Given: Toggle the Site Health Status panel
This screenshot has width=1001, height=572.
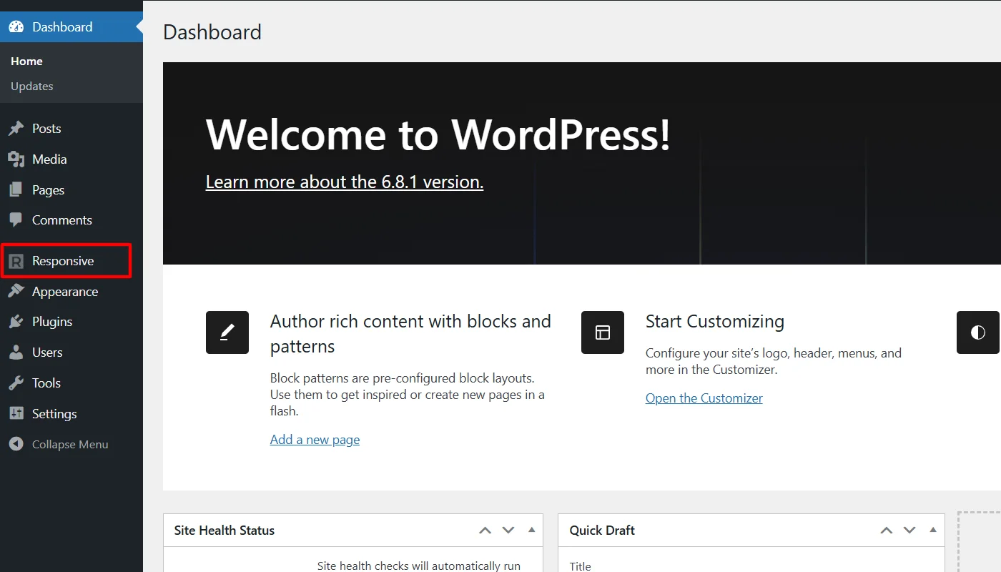Looking at the screenshot, I should (x=531, y=531).
